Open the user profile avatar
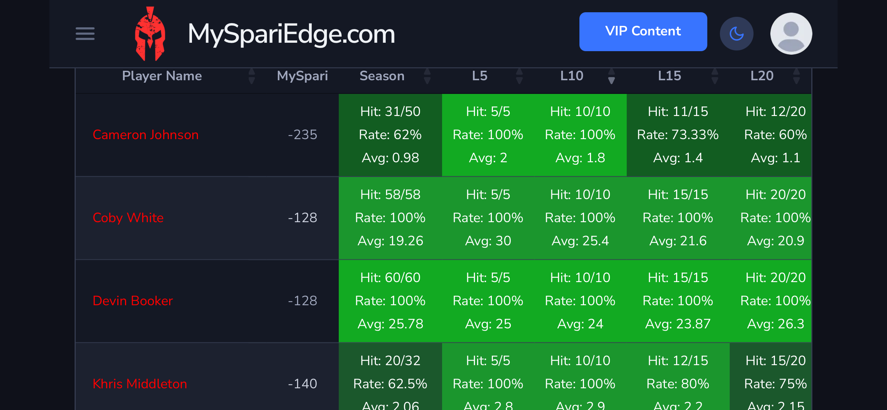This screenshot has height=410, width=887. pyautogui.click(x=791, y=34)
